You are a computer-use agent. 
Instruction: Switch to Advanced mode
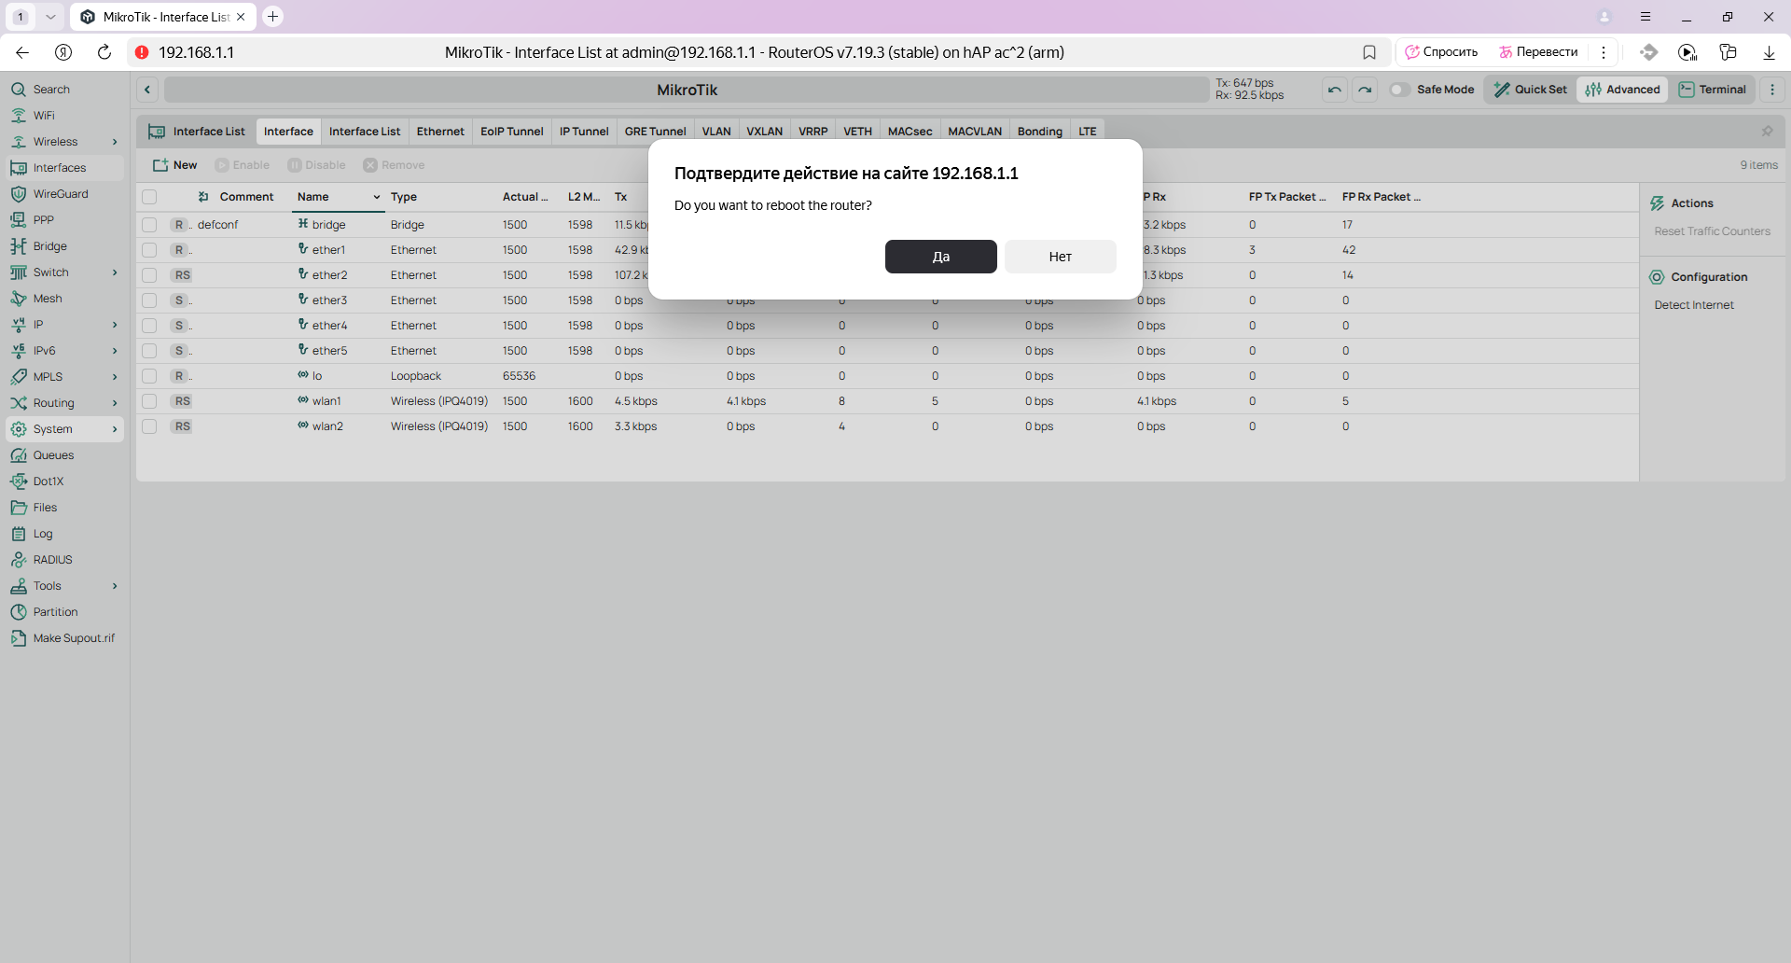point(1622,90)
